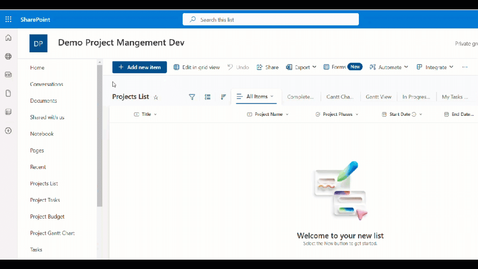This screenshot has height=269, width=478.
Task: Favorite Projects List with the star icon
Action: pos(156,98)
